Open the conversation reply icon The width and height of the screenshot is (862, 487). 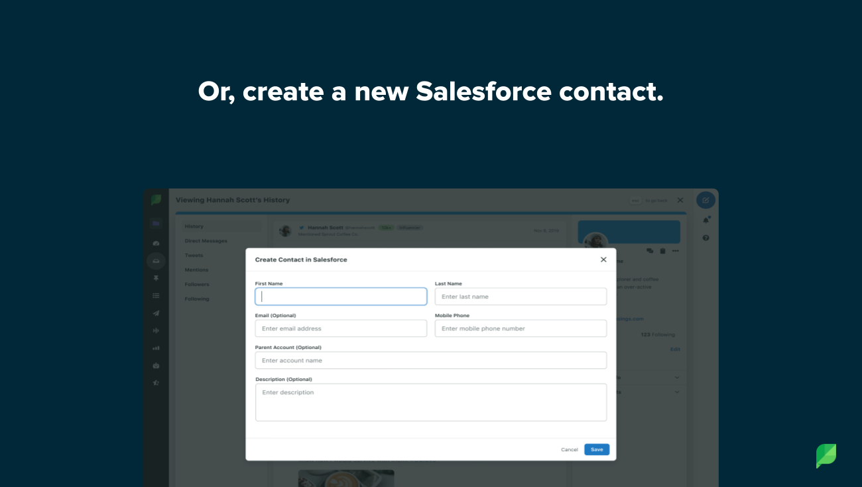[x=649, y=251]
